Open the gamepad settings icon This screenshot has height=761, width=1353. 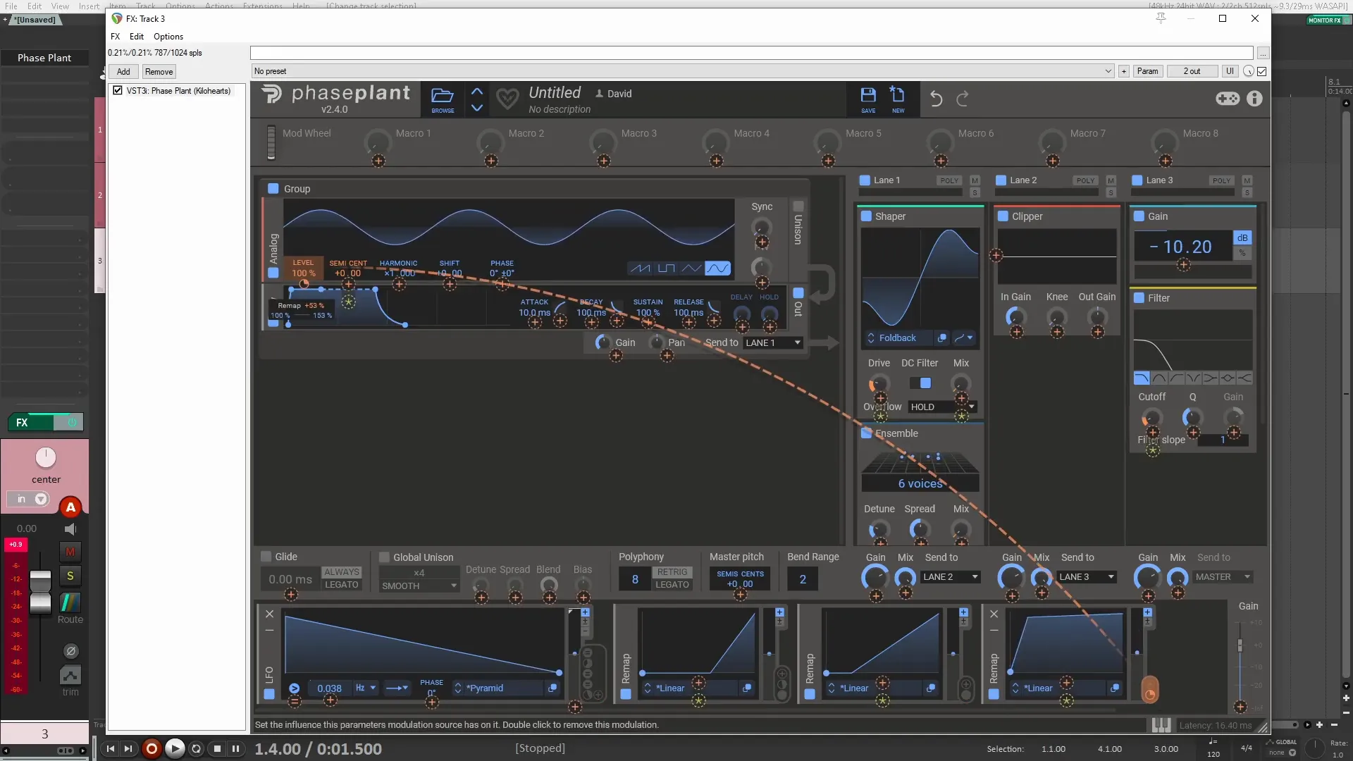[1228, 99]
